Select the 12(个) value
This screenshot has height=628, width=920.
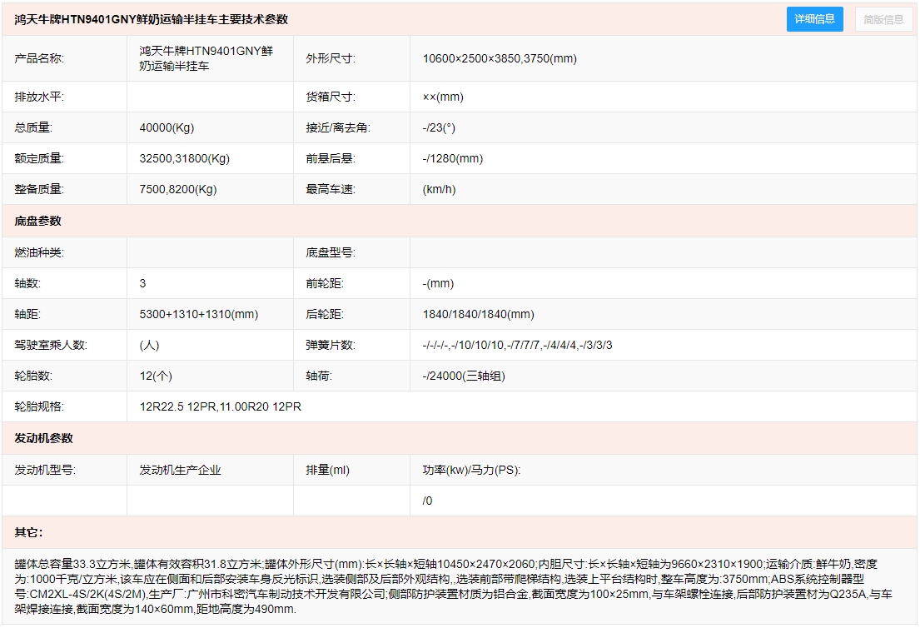[x=156, y=376]
